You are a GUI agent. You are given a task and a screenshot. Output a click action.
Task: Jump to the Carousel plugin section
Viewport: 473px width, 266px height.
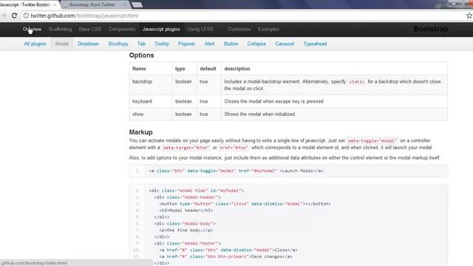tap(285, 44)
